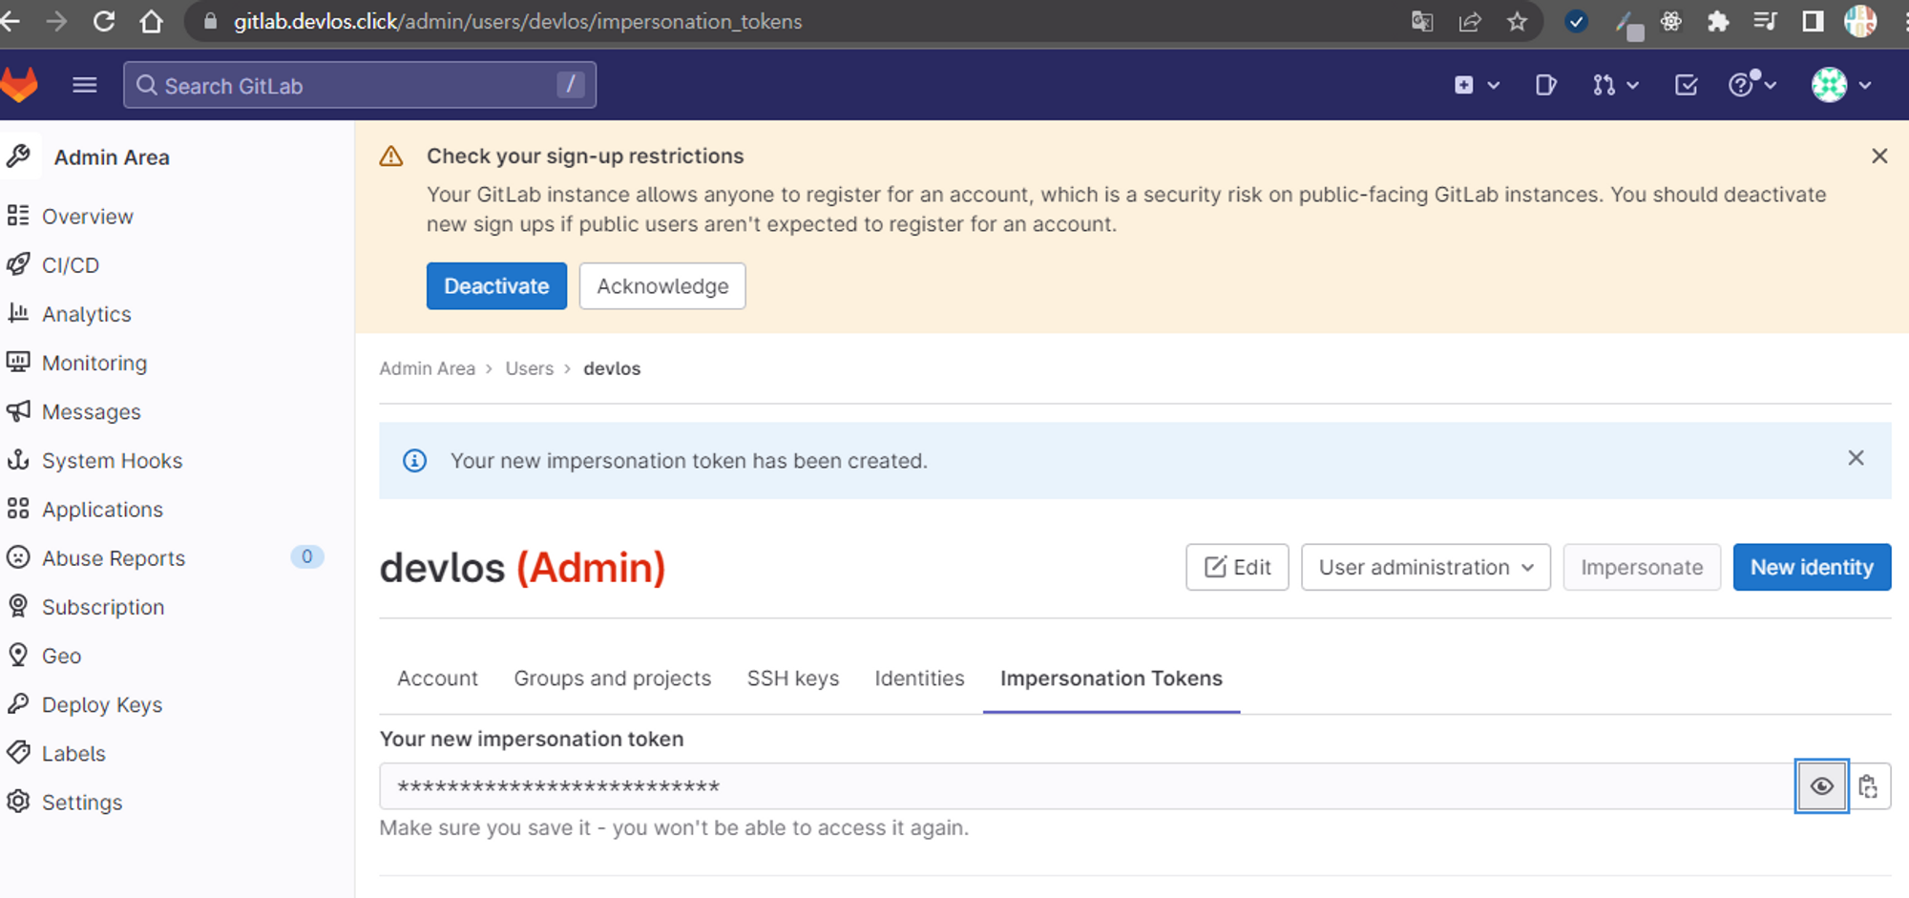
Task: Open Geo in the admin sidebar
Action: (62, 656)
